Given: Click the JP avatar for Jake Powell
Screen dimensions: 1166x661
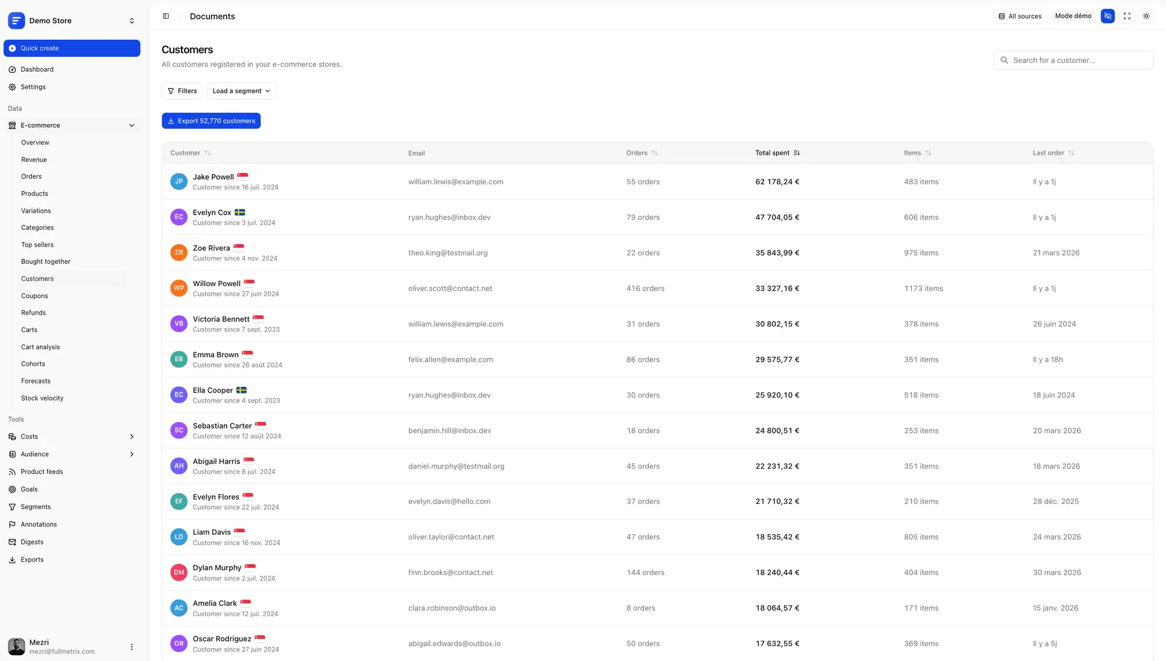Looking at the screenshot, I should point(179,181).
